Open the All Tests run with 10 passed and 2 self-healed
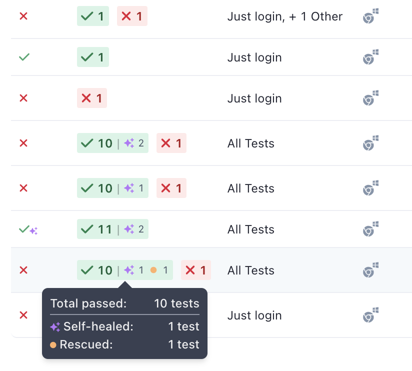 click(x=250, y=143)
